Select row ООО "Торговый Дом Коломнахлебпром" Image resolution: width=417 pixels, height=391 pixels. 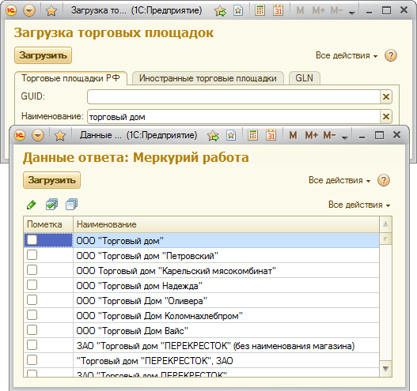tap(201, 316)
